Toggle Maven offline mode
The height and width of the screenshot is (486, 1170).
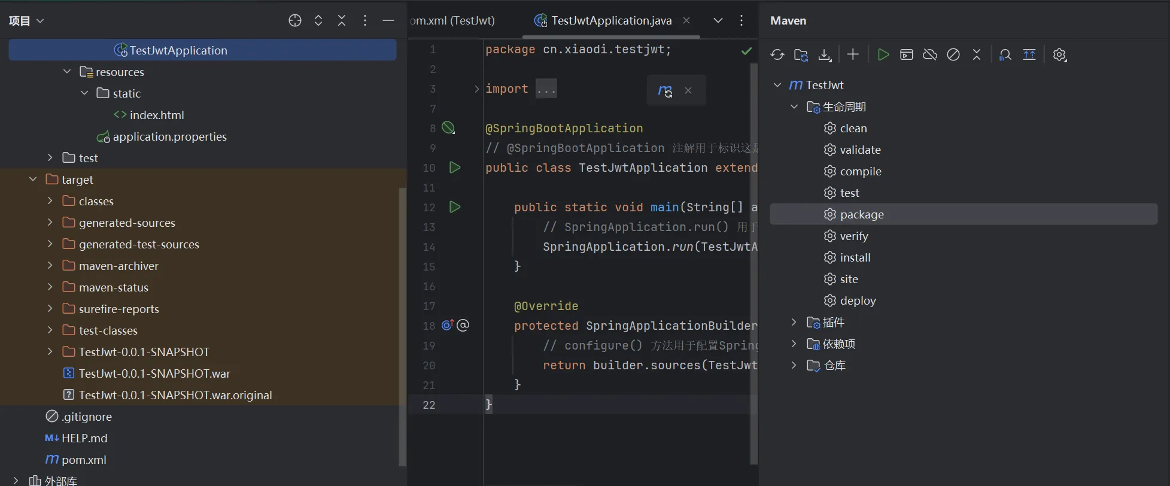click(930, 55)
